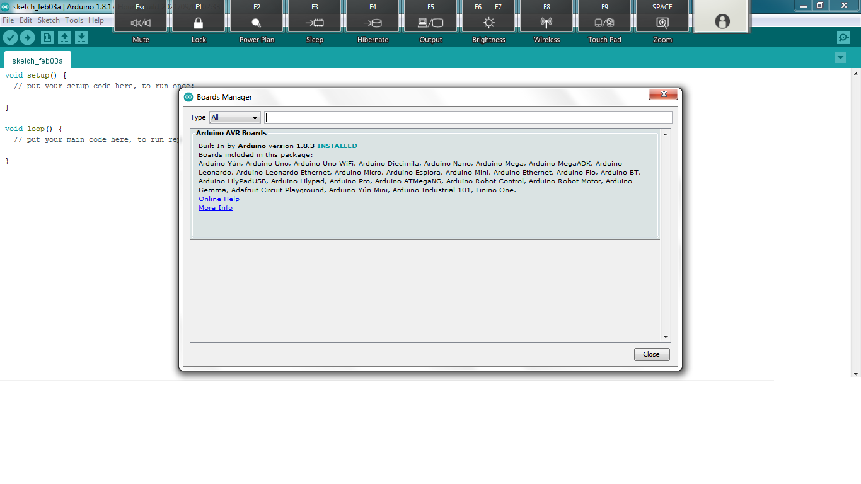Click the INSTALLED status text
Viewport: 861px width, 484px height.
[x=337, y=146]
